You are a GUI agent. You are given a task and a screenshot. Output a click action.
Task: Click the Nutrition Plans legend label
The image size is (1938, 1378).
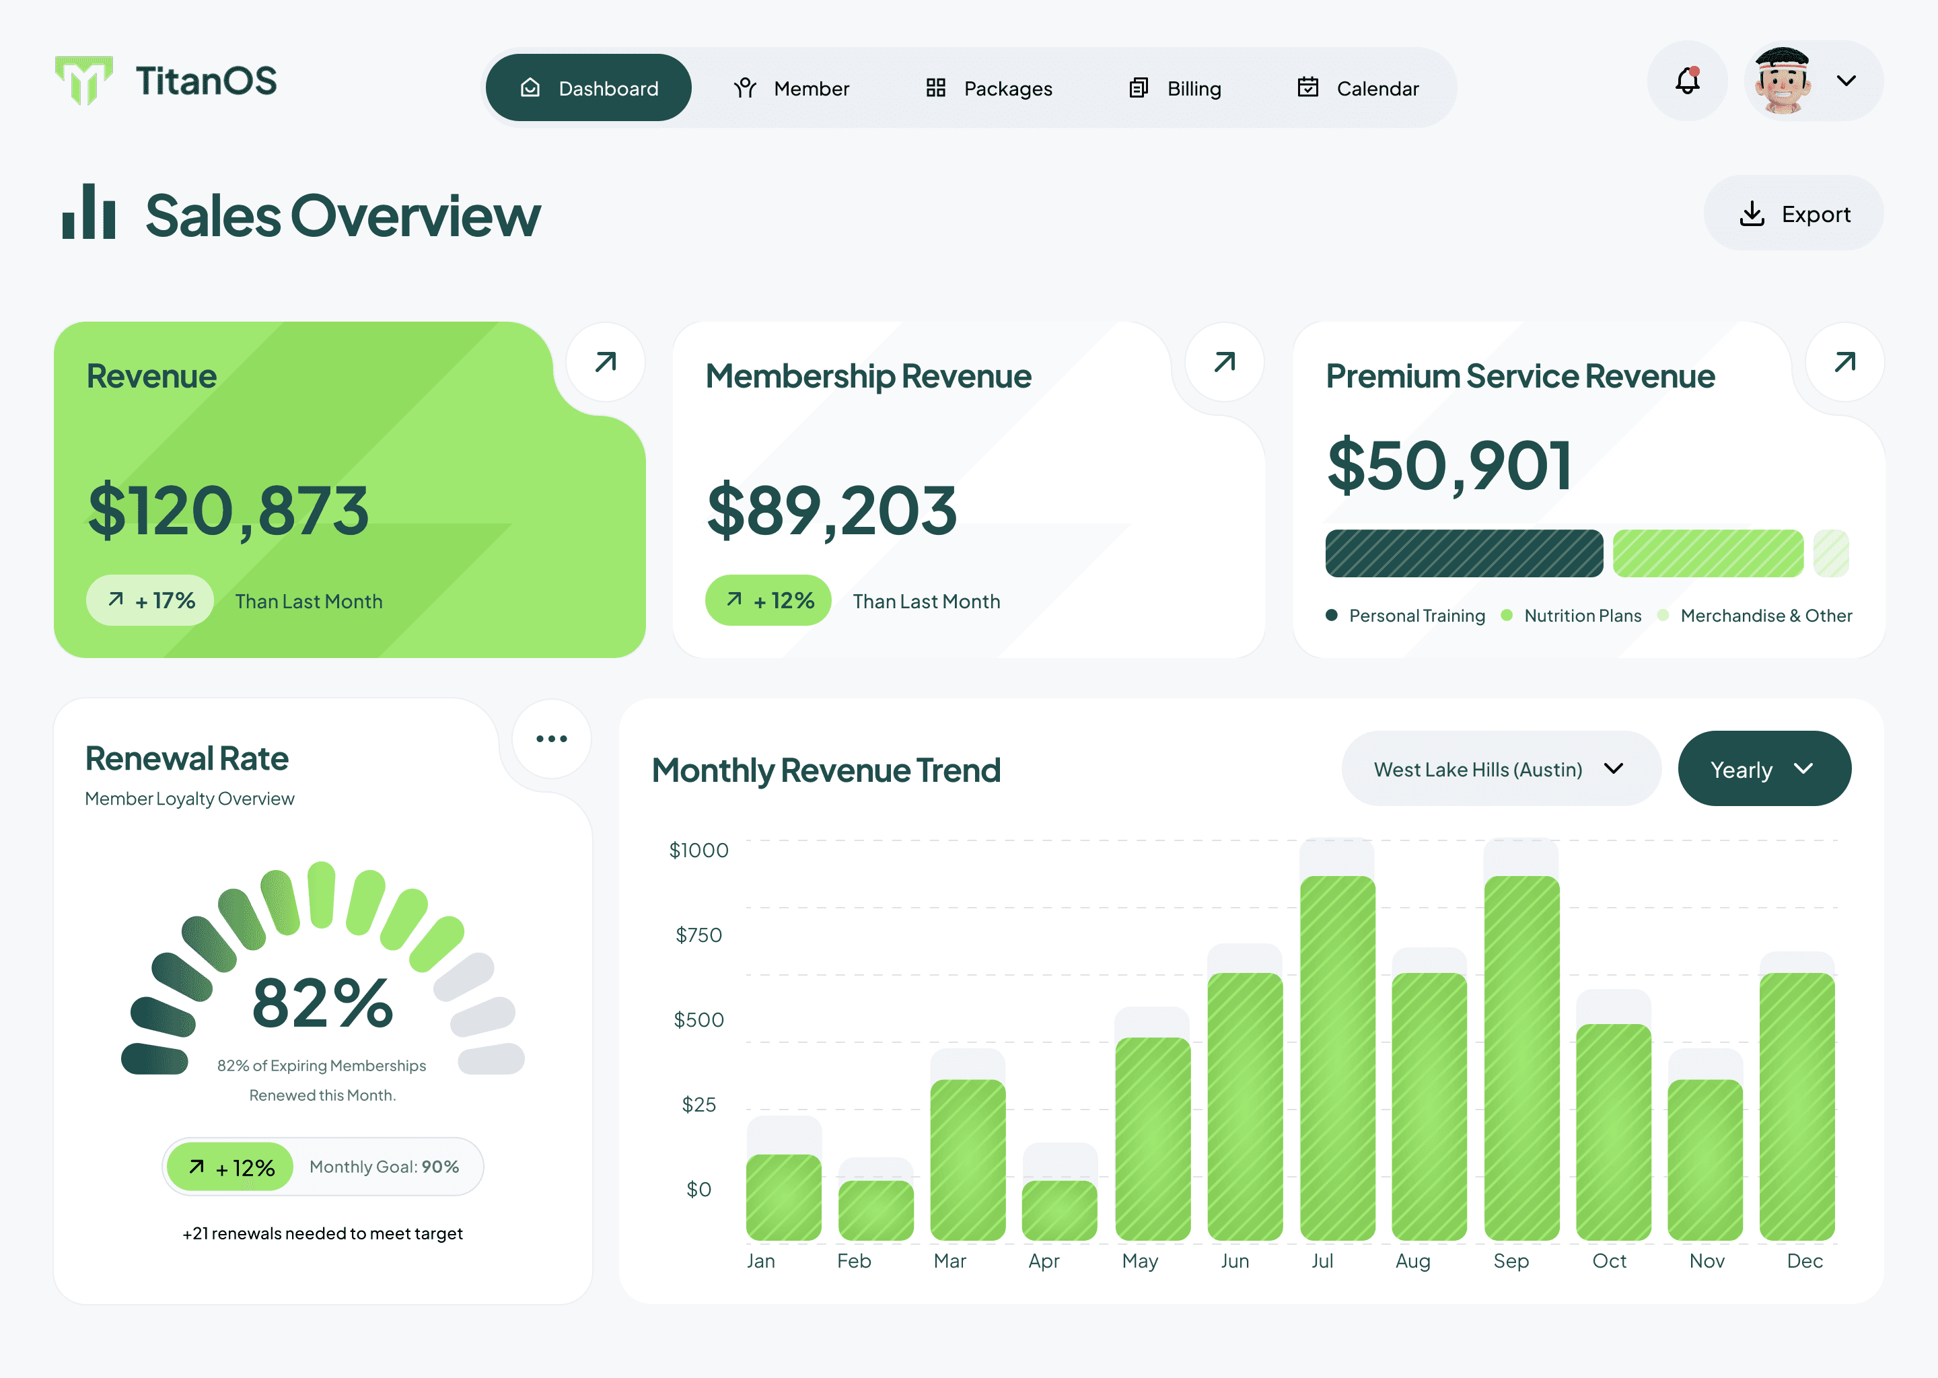(1583, 615)
